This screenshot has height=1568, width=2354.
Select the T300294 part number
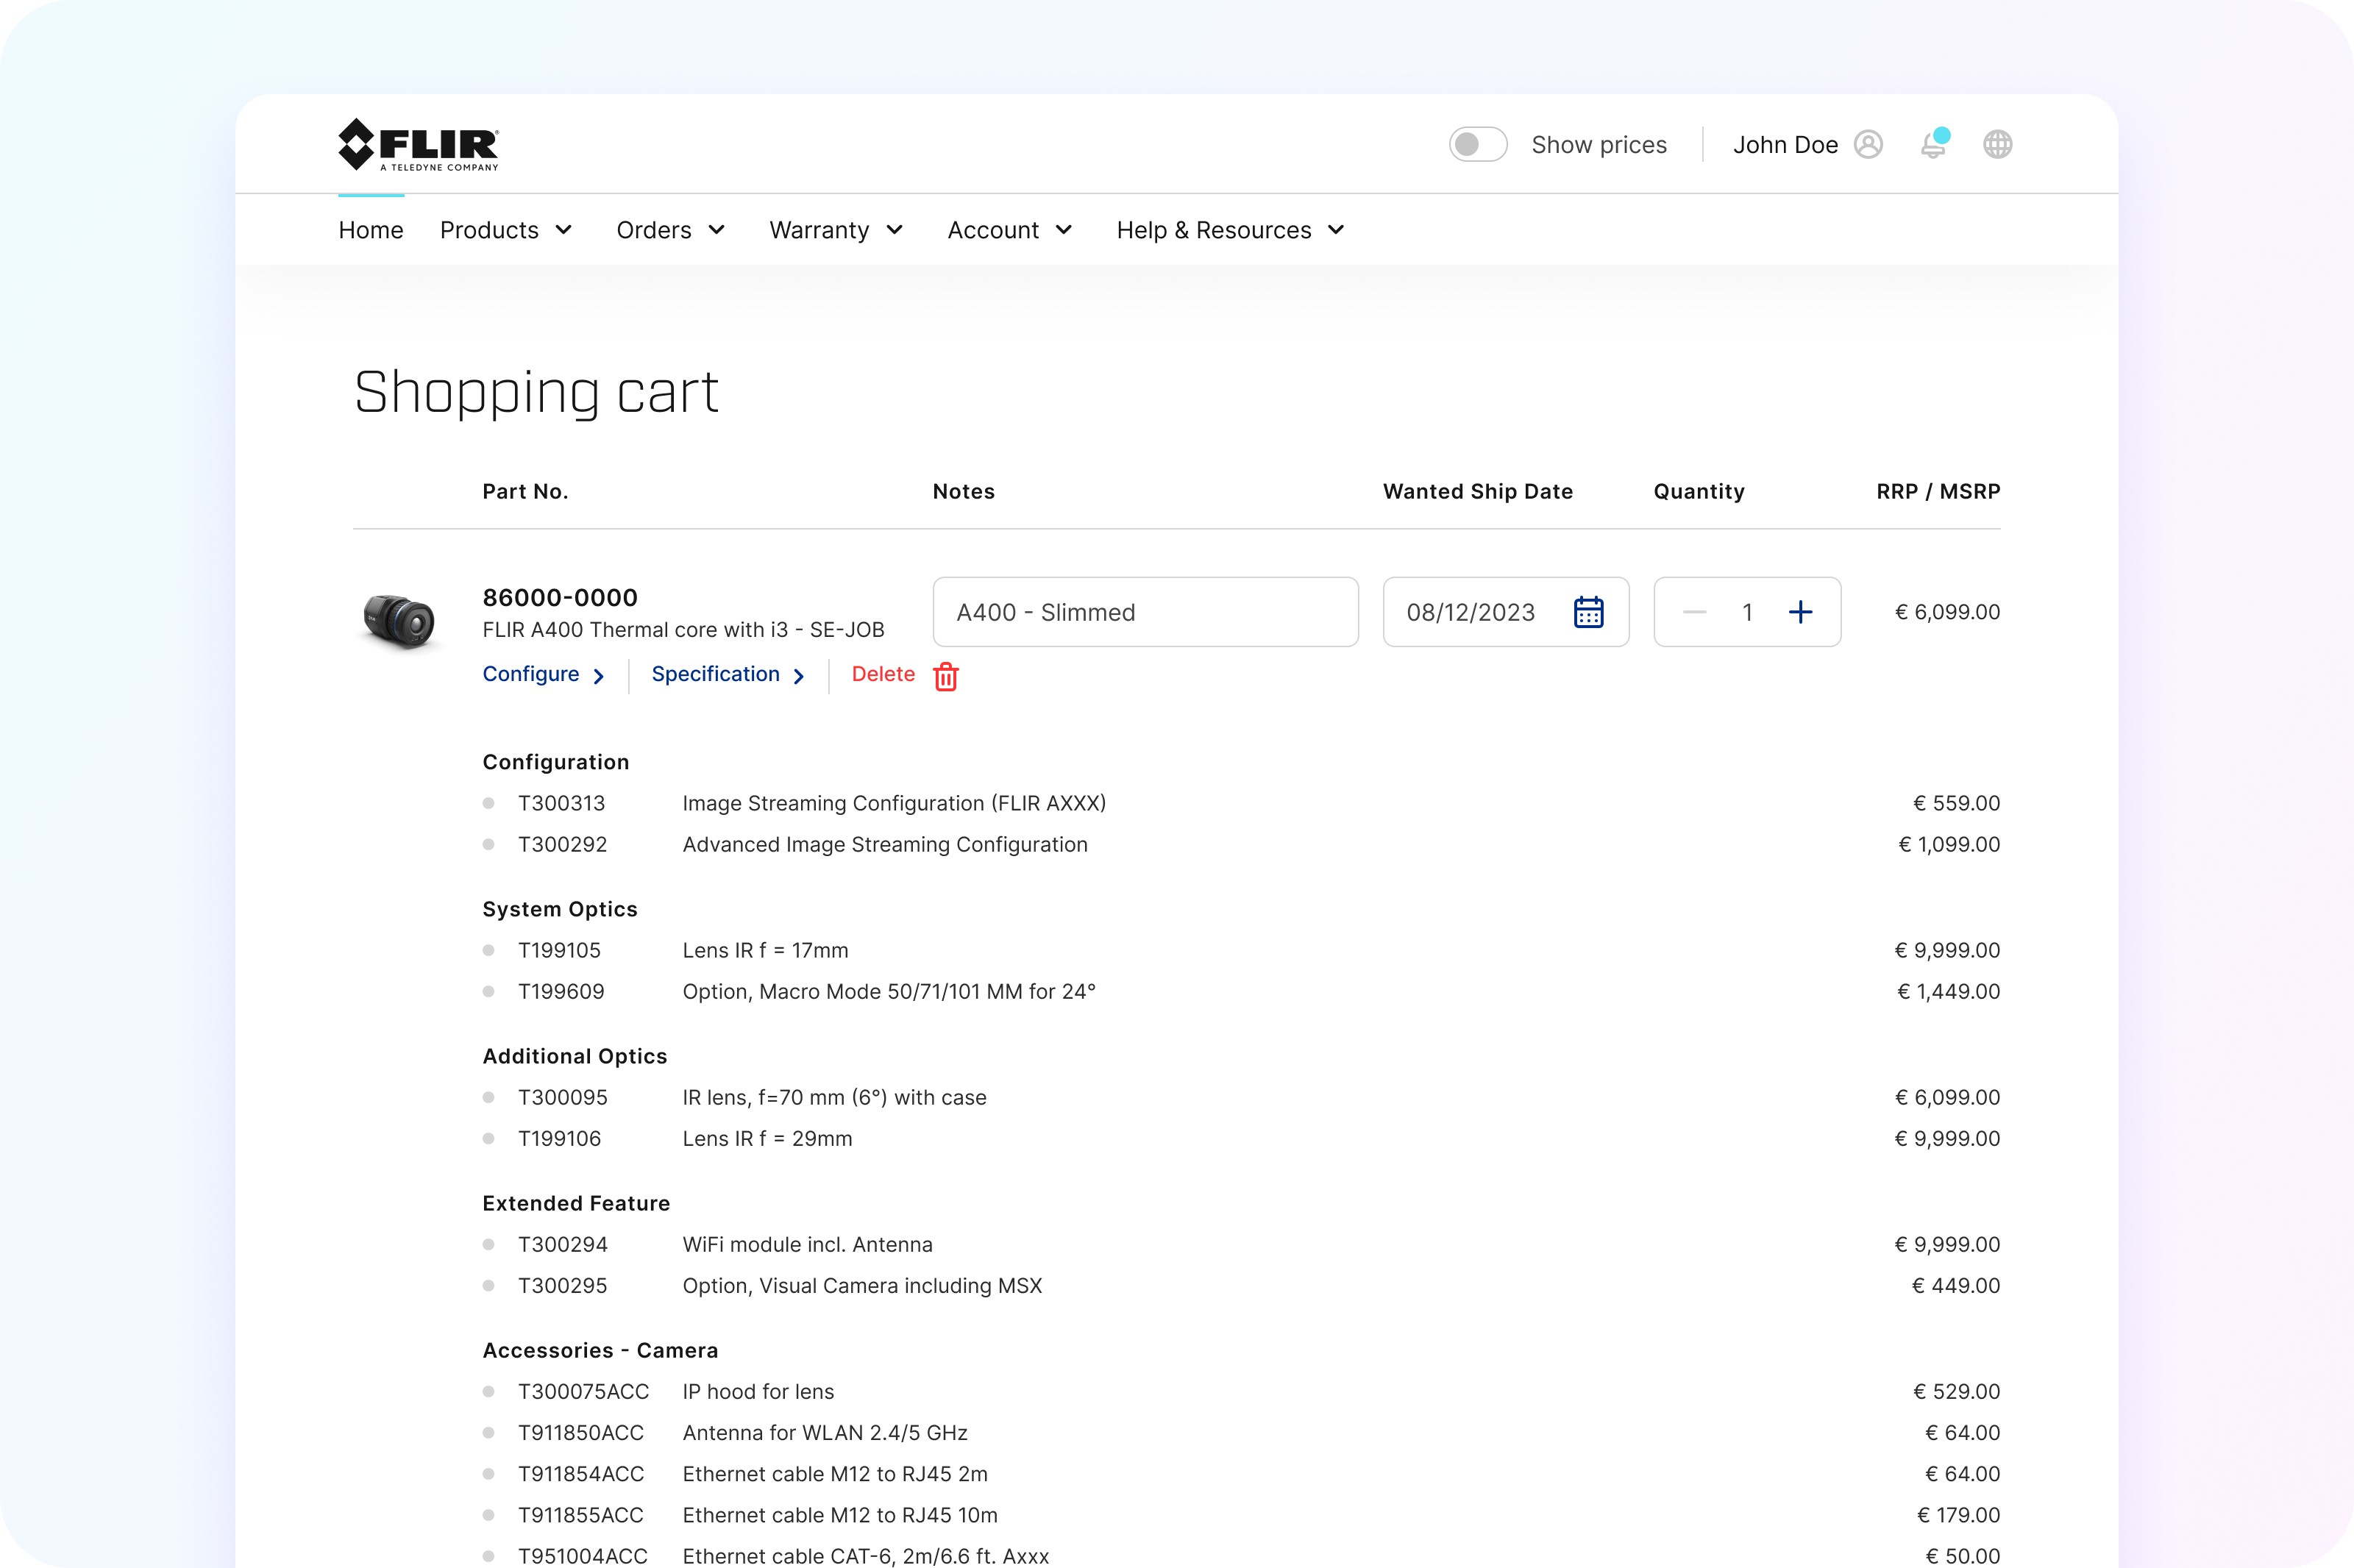point(562,1244)
